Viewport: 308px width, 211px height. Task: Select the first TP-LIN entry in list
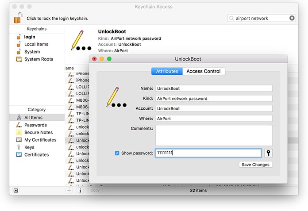coord(77,114)
